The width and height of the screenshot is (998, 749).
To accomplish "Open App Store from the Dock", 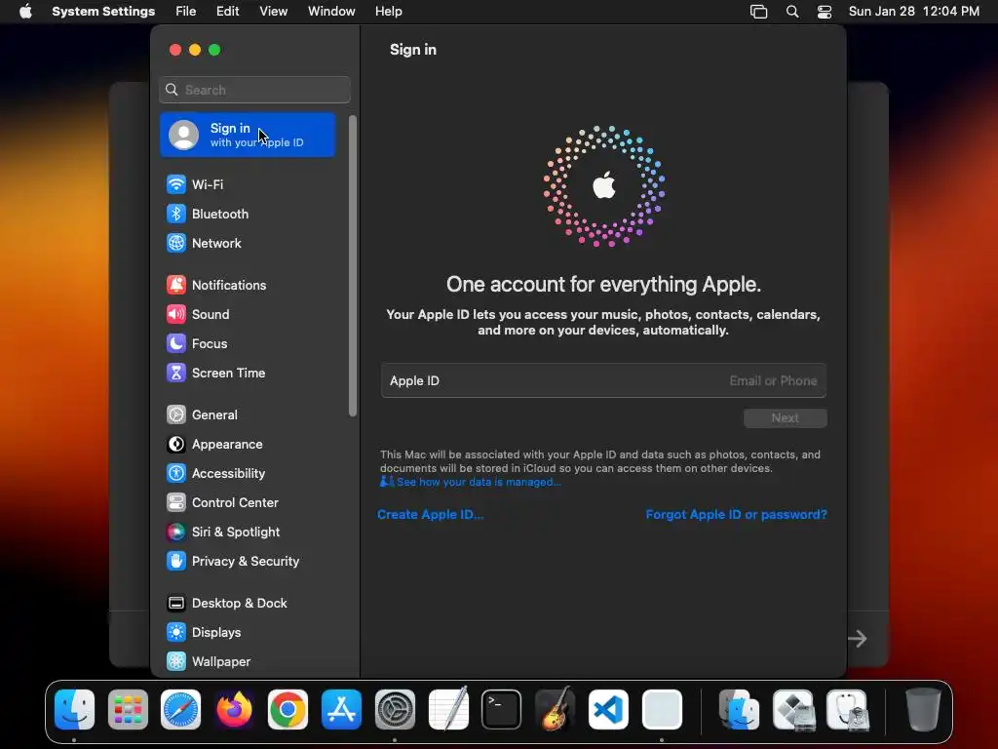I will [x=341, y=710].
